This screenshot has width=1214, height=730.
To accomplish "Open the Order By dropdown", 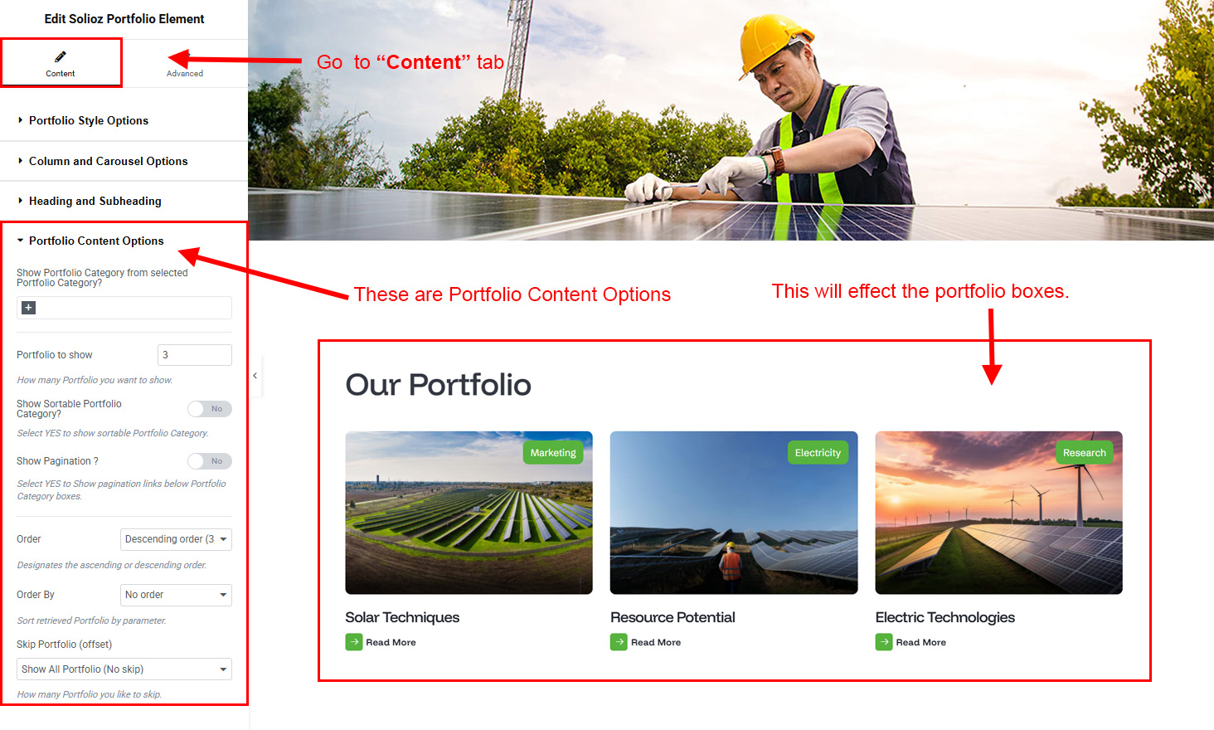I will [x=176, y=595].
